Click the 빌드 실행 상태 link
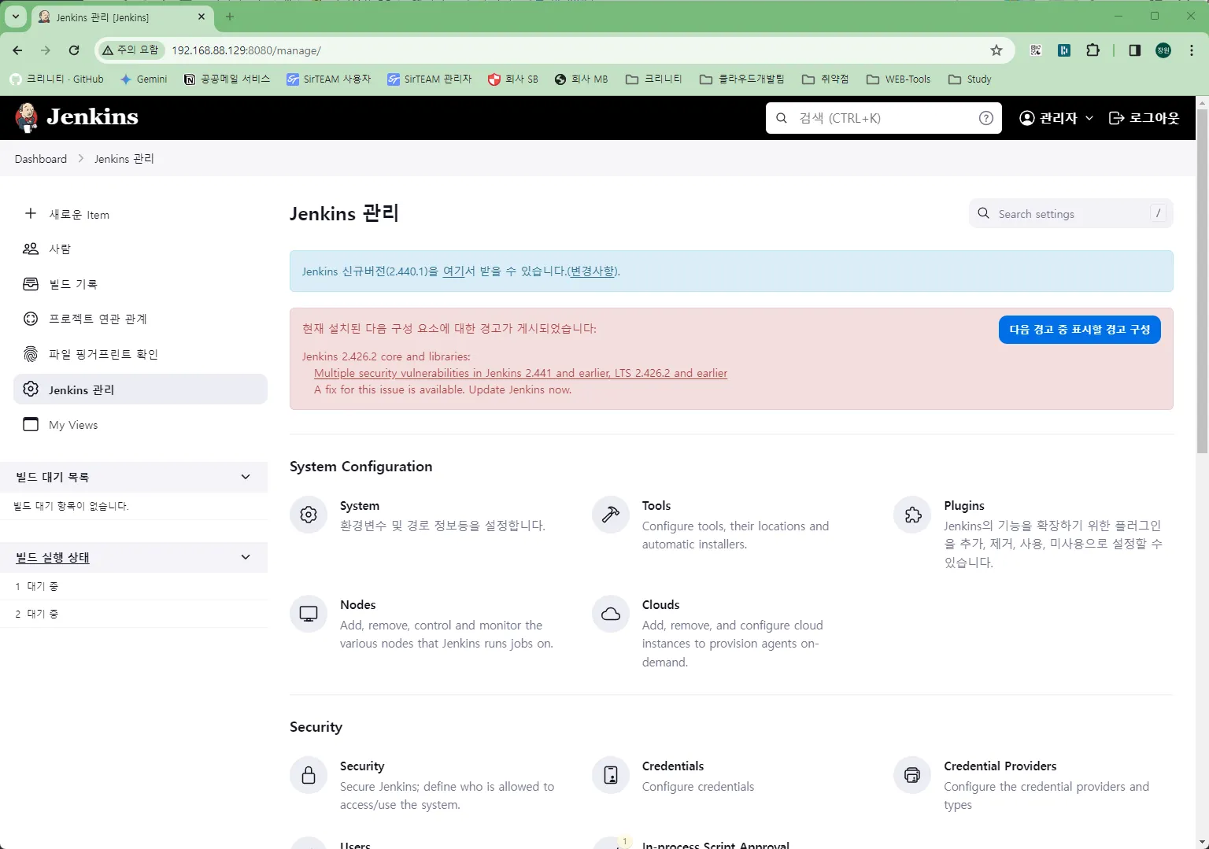1209x849 pixels. 53,557
